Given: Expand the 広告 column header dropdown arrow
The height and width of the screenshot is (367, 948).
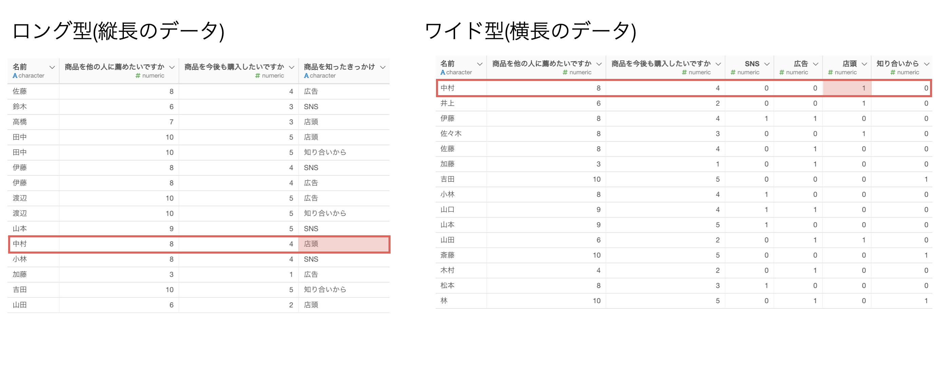Looking at the screenshot, I should pyautogui.click(x=816, y=64).
